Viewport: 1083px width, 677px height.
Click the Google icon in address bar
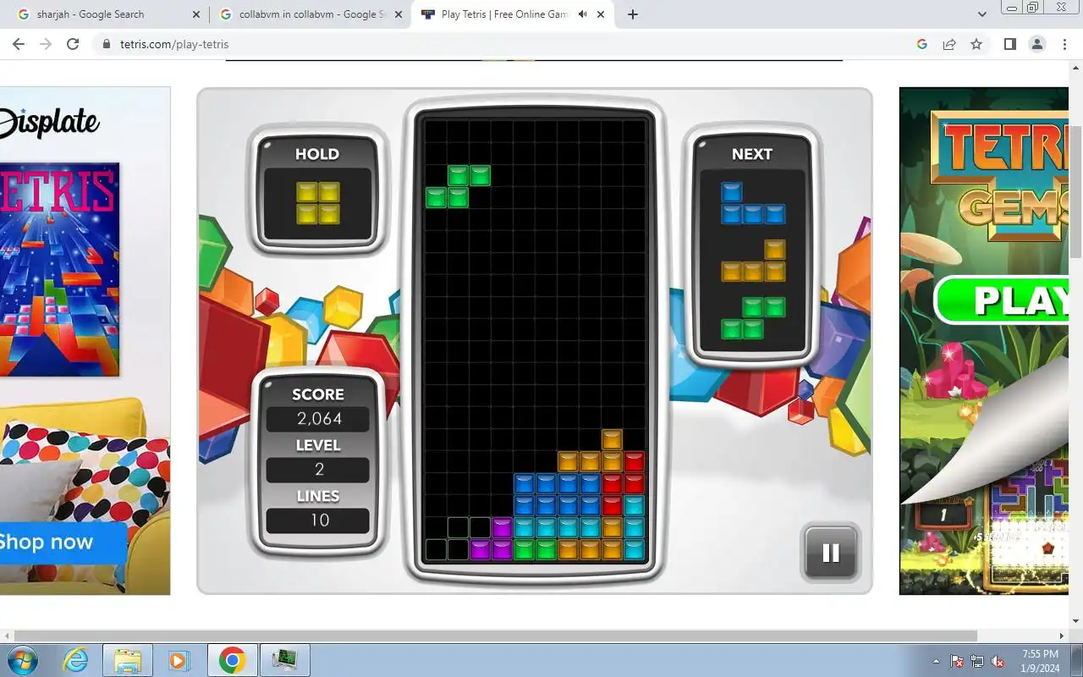922,44
